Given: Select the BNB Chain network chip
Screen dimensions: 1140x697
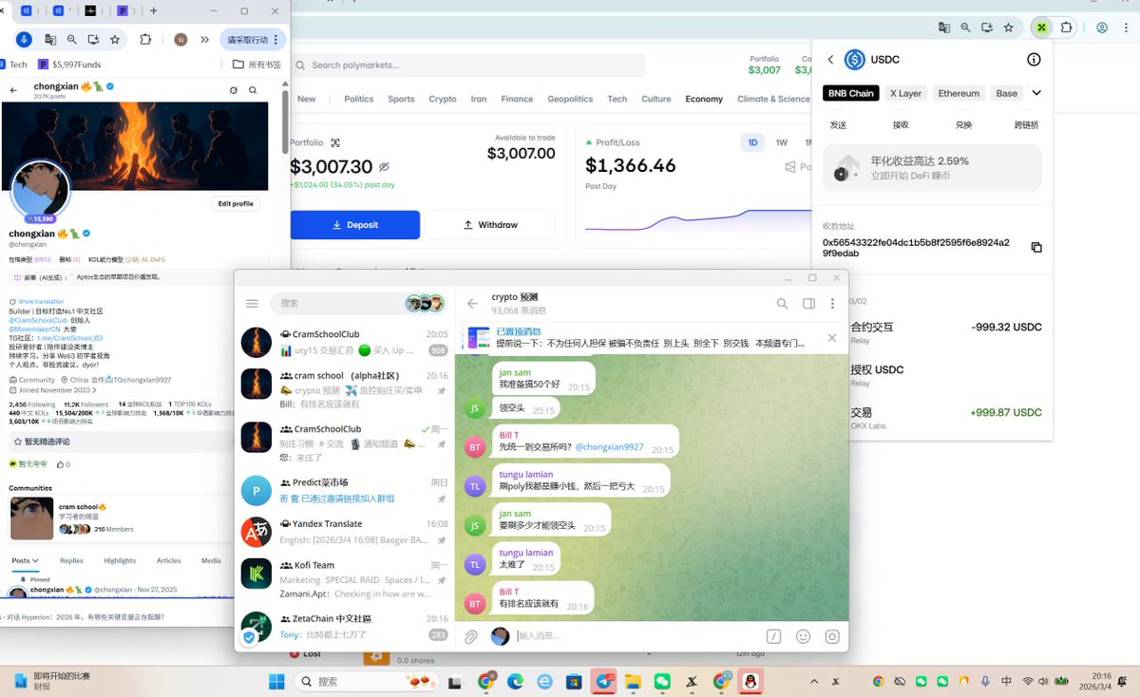Looking at the screenshot, I should (850, 93).
